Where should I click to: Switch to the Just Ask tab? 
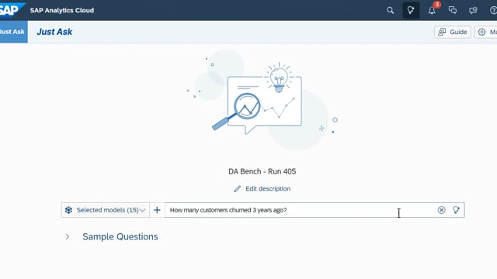point(13,32)
